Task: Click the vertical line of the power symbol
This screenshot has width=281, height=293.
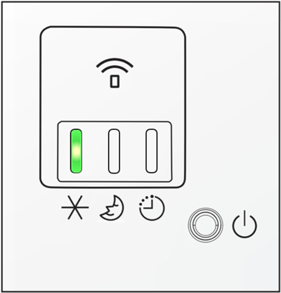Action: [244, 218]
